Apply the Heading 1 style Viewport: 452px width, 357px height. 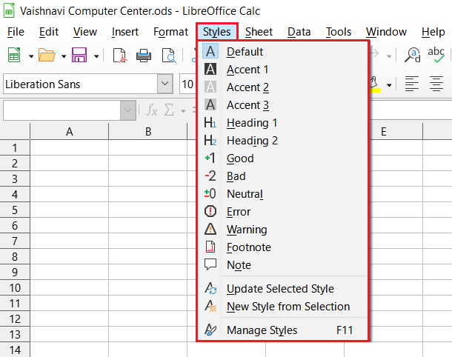pos(282,123)
